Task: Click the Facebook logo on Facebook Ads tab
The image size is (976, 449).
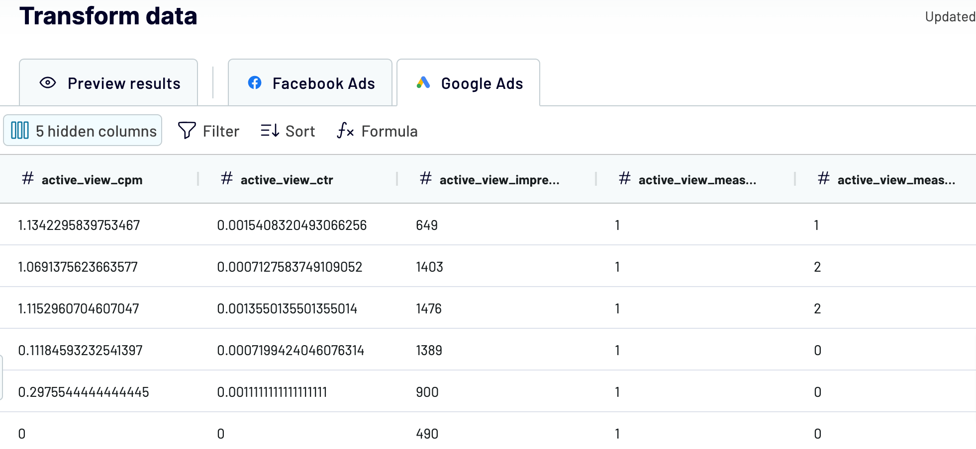Action: (255, 83)
